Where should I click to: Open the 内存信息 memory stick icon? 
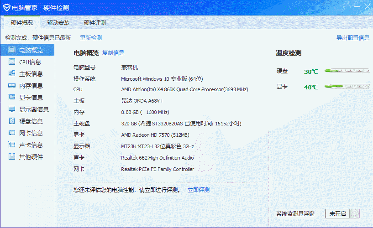[x=12, y=86]
